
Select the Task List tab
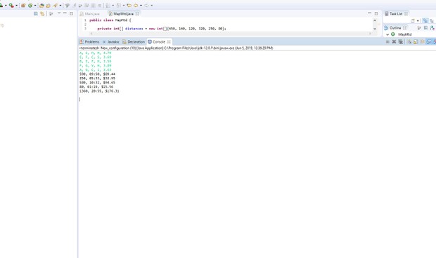click(394, 13)
